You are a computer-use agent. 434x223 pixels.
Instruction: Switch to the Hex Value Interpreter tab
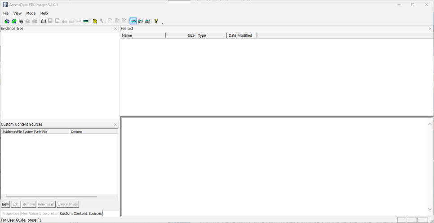pyautogui.click(x=40, y=213)
